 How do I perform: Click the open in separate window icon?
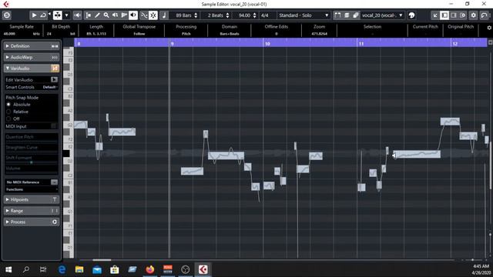coord(463,15)
